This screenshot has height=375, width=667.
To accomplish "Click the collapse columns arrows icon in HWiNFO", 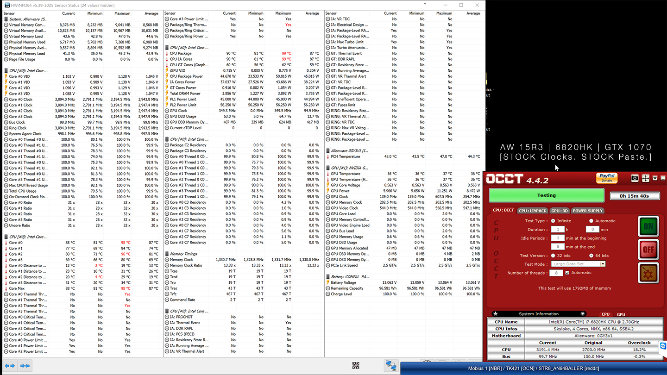I will click(25, 366).
